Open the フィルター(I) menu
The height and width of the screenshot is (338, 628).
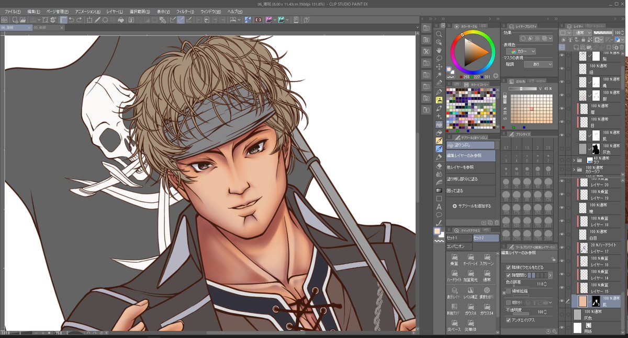pyautogui.click(x=184, y=11)
